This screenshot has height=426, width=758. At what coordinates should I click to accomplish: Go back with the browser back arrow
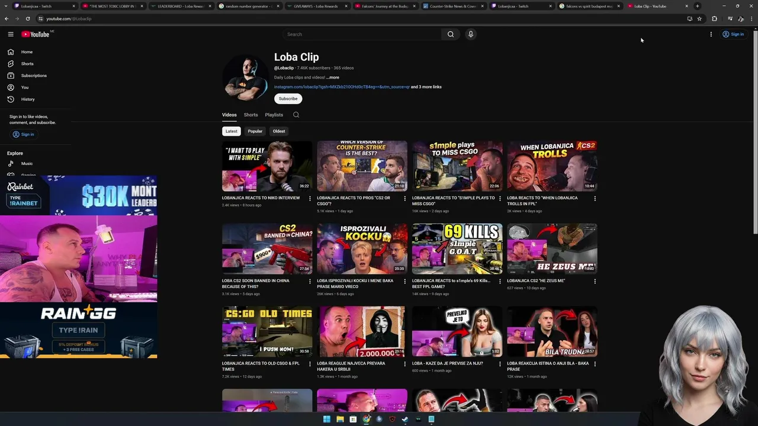coord(7,18)
